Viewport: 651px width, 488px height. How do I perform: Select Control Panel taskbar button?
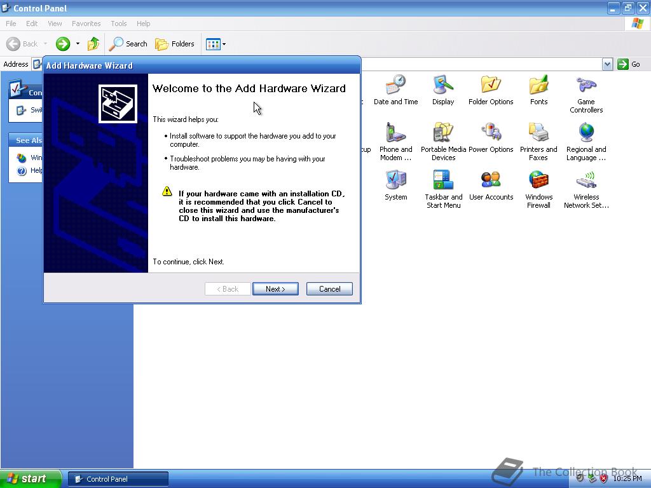pyautogui.click(x=118, y=479)
